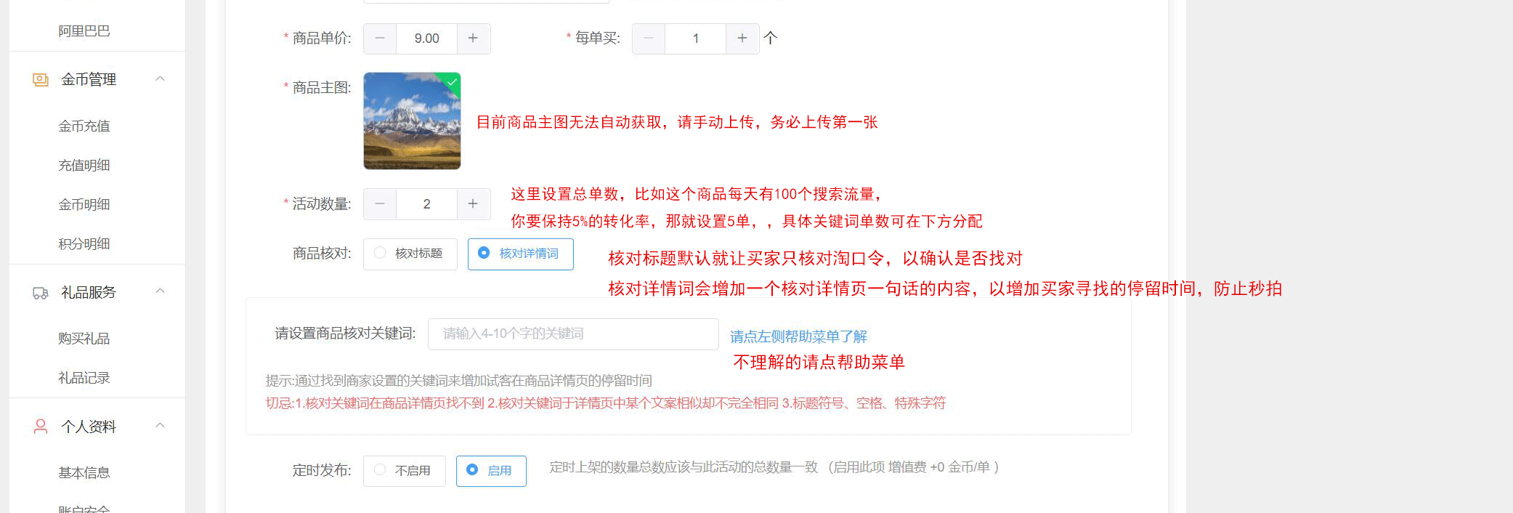Click the 个人资料 user icon
The width and height of the screenshot is (1513, 513).
click(x=41, y=427)
